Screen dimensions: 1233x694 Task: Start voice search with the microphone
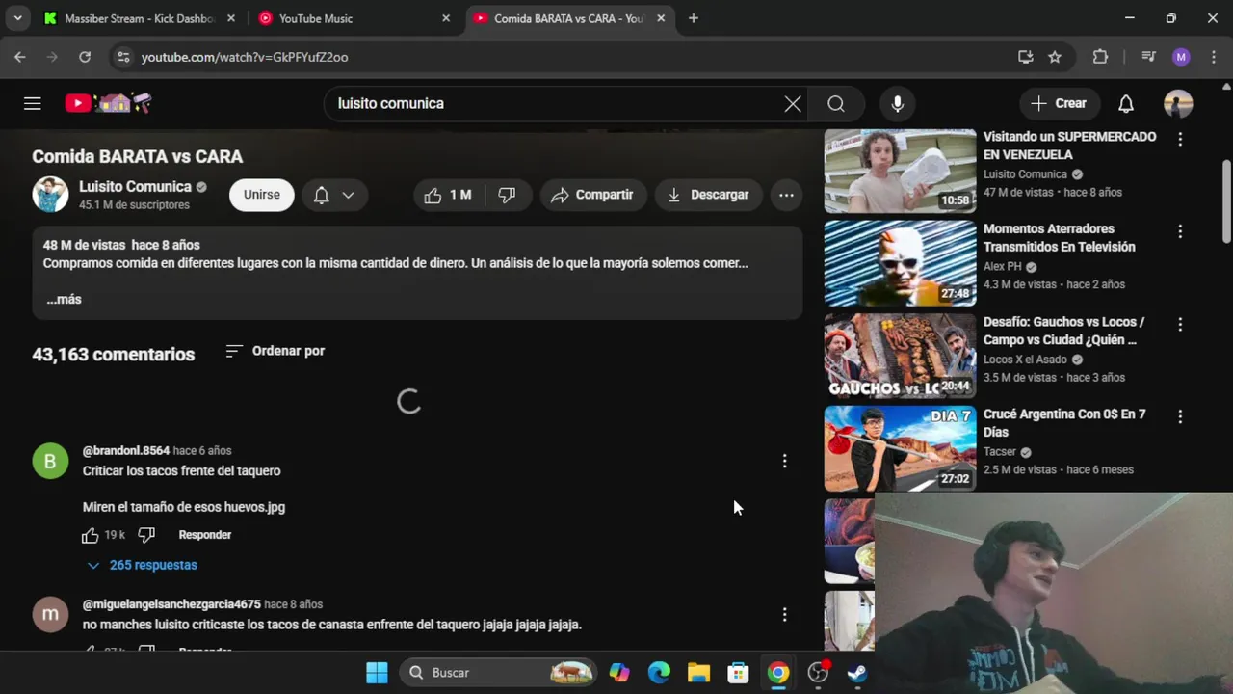pos(898,103)
